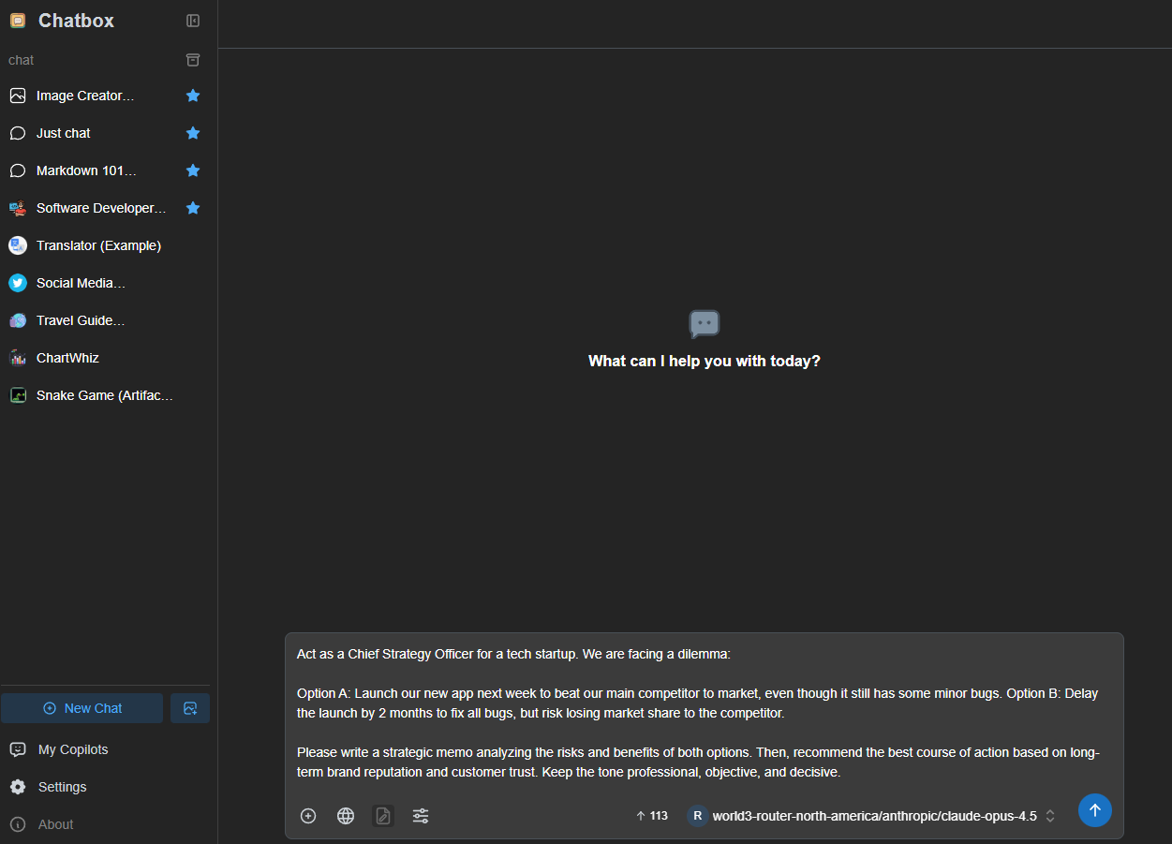
Task: Open the Settings page
Action: pos(62,787)
